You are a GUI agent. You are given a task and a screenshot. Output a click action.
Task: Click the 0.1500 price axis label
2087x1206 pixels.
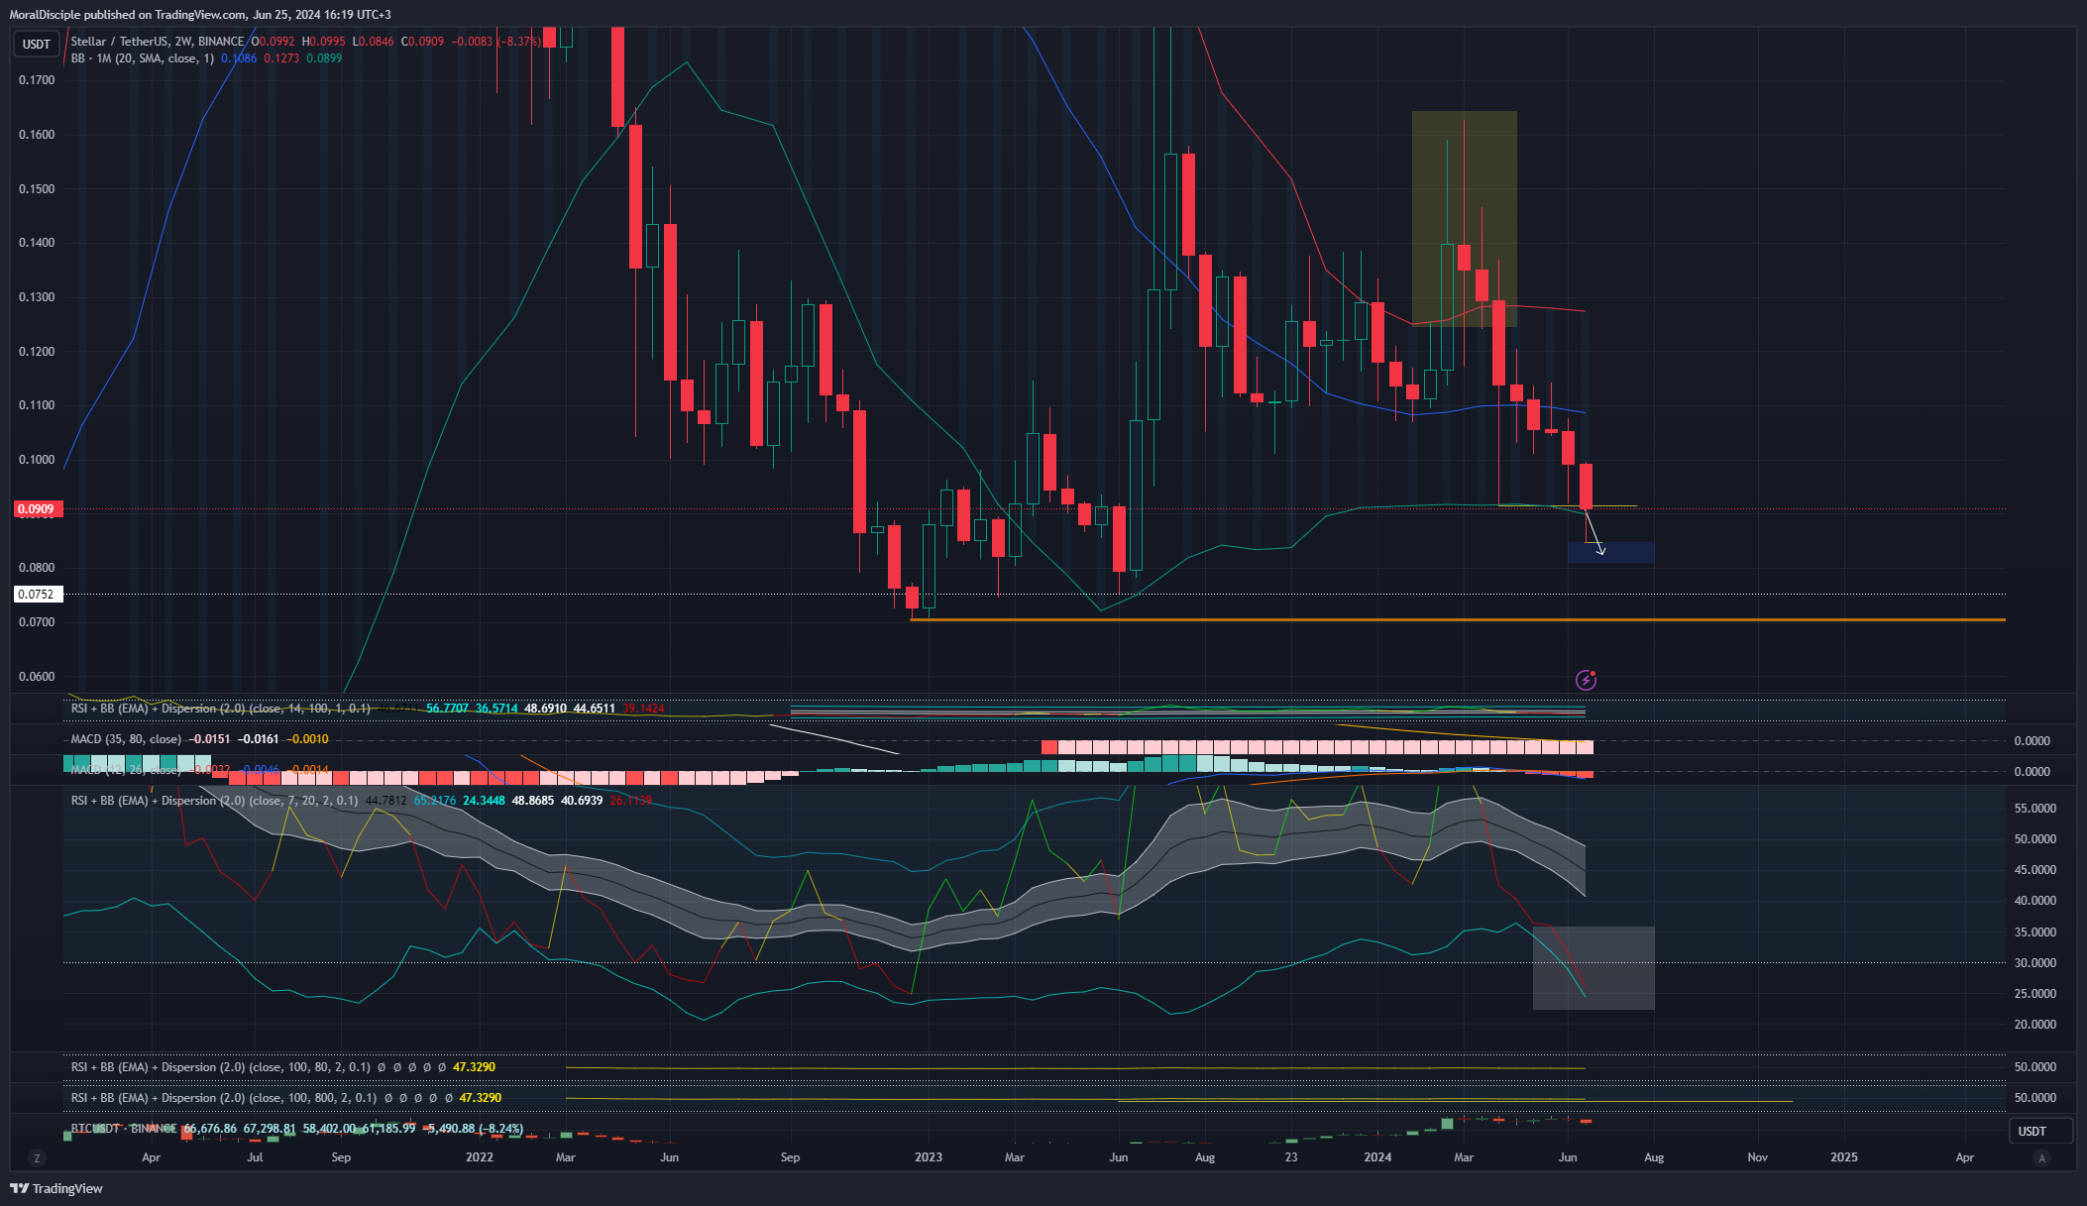[x=37, y=189]
